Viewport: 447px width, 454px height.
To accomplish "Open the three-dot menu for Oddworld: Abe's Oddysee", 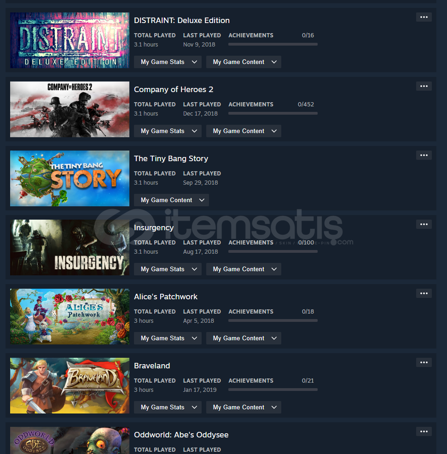I will (x=424, y=431).
